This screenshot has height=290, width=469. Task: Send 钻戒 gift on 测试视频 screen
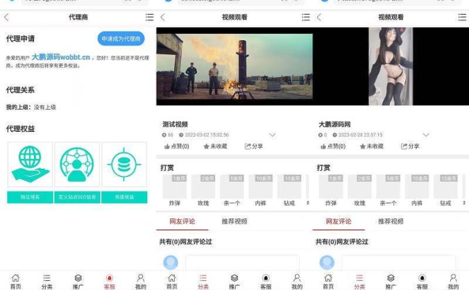(289, 191)
